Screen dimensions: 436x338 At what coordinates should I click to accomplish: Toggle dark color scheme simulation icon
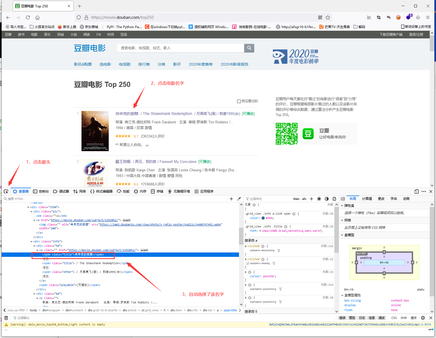pyautogui.click(x=327, y=199)
